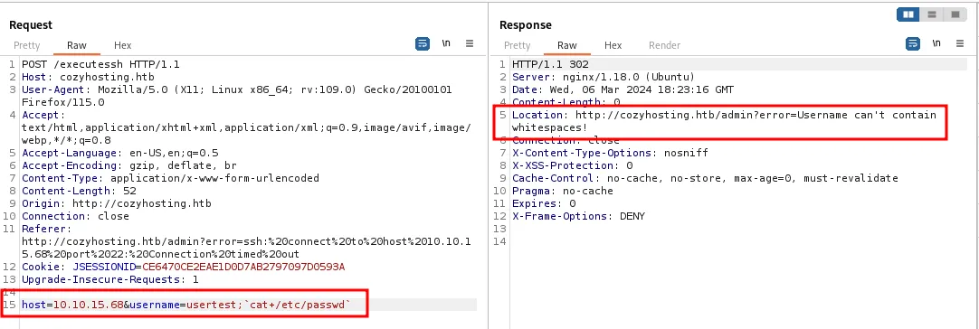Screen dimensions: 979x329
Task: Click the Connection: close request header
Action: click(x=75, y=217)
